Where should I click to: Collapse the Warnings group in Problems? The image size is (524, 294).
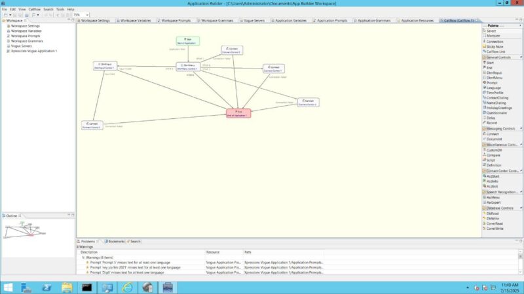click(x=79, y=257)
